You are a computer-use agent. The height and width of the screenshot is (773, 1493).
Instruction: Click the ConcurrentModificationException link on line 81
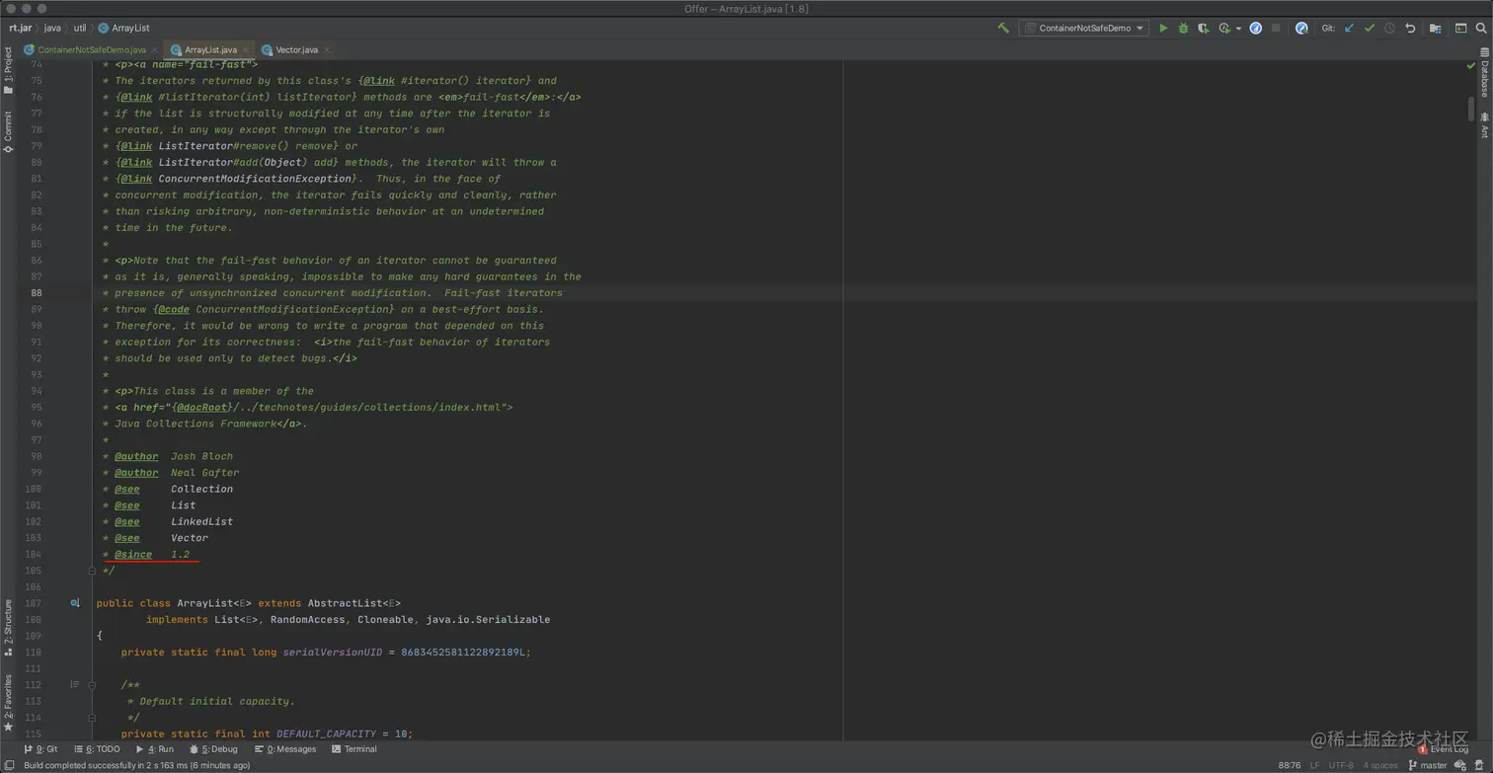[x=255, y=179]
